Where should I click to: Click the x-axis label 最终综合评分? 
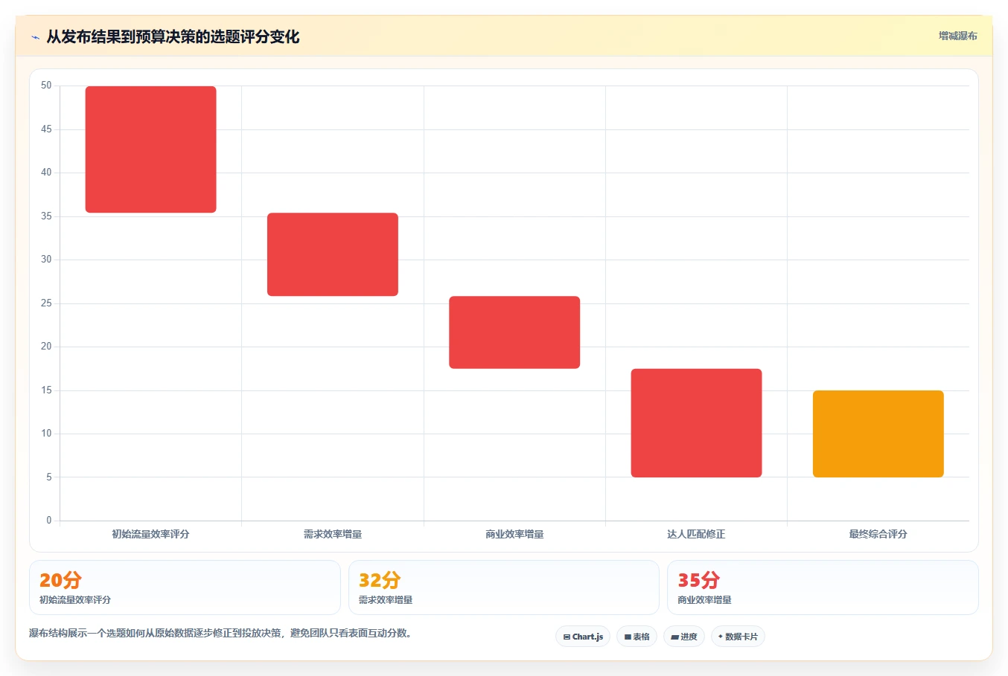878,534
